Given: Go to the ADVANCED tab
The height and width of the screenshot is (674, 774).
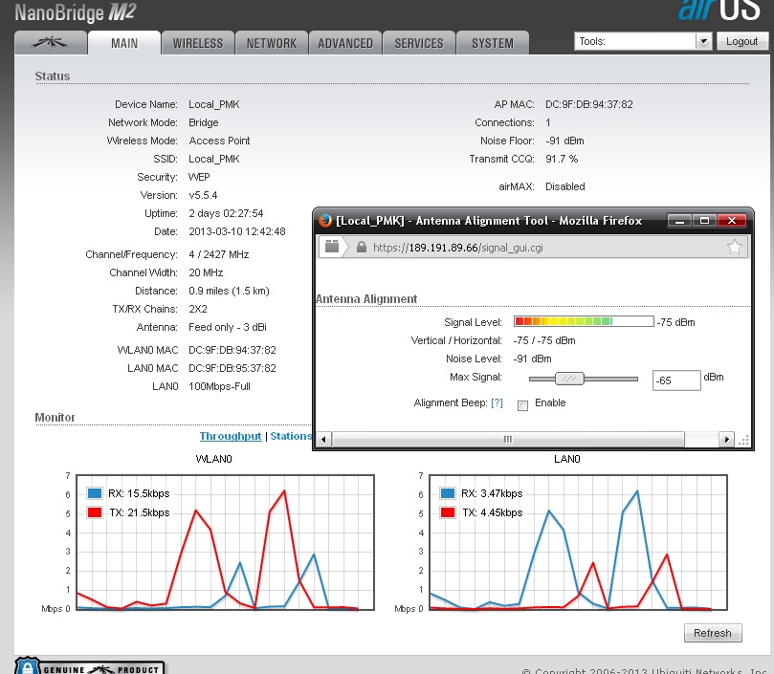Looking at the screenshot, I should coord(345,43).
